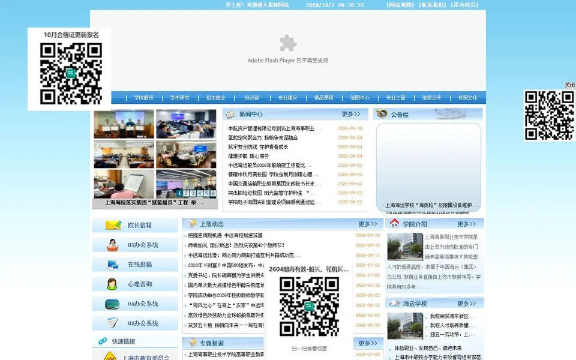Select slideshow page 4 indicator
576x360 pixels.
(x=199, y=193)
